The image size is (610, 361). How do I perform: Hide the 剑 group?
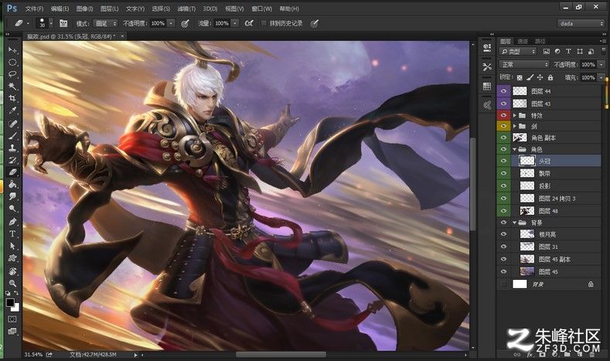pos(504,126)
